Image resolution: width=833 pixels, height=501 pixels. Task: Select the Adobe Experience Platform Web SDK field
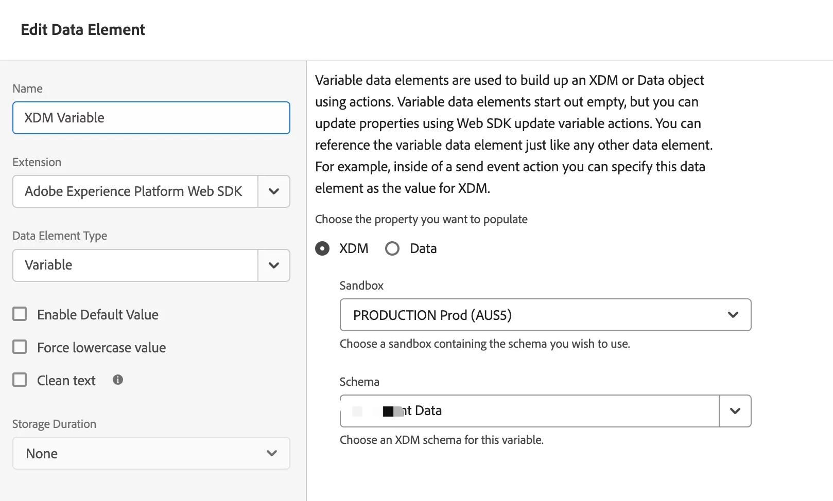(135, 191)
